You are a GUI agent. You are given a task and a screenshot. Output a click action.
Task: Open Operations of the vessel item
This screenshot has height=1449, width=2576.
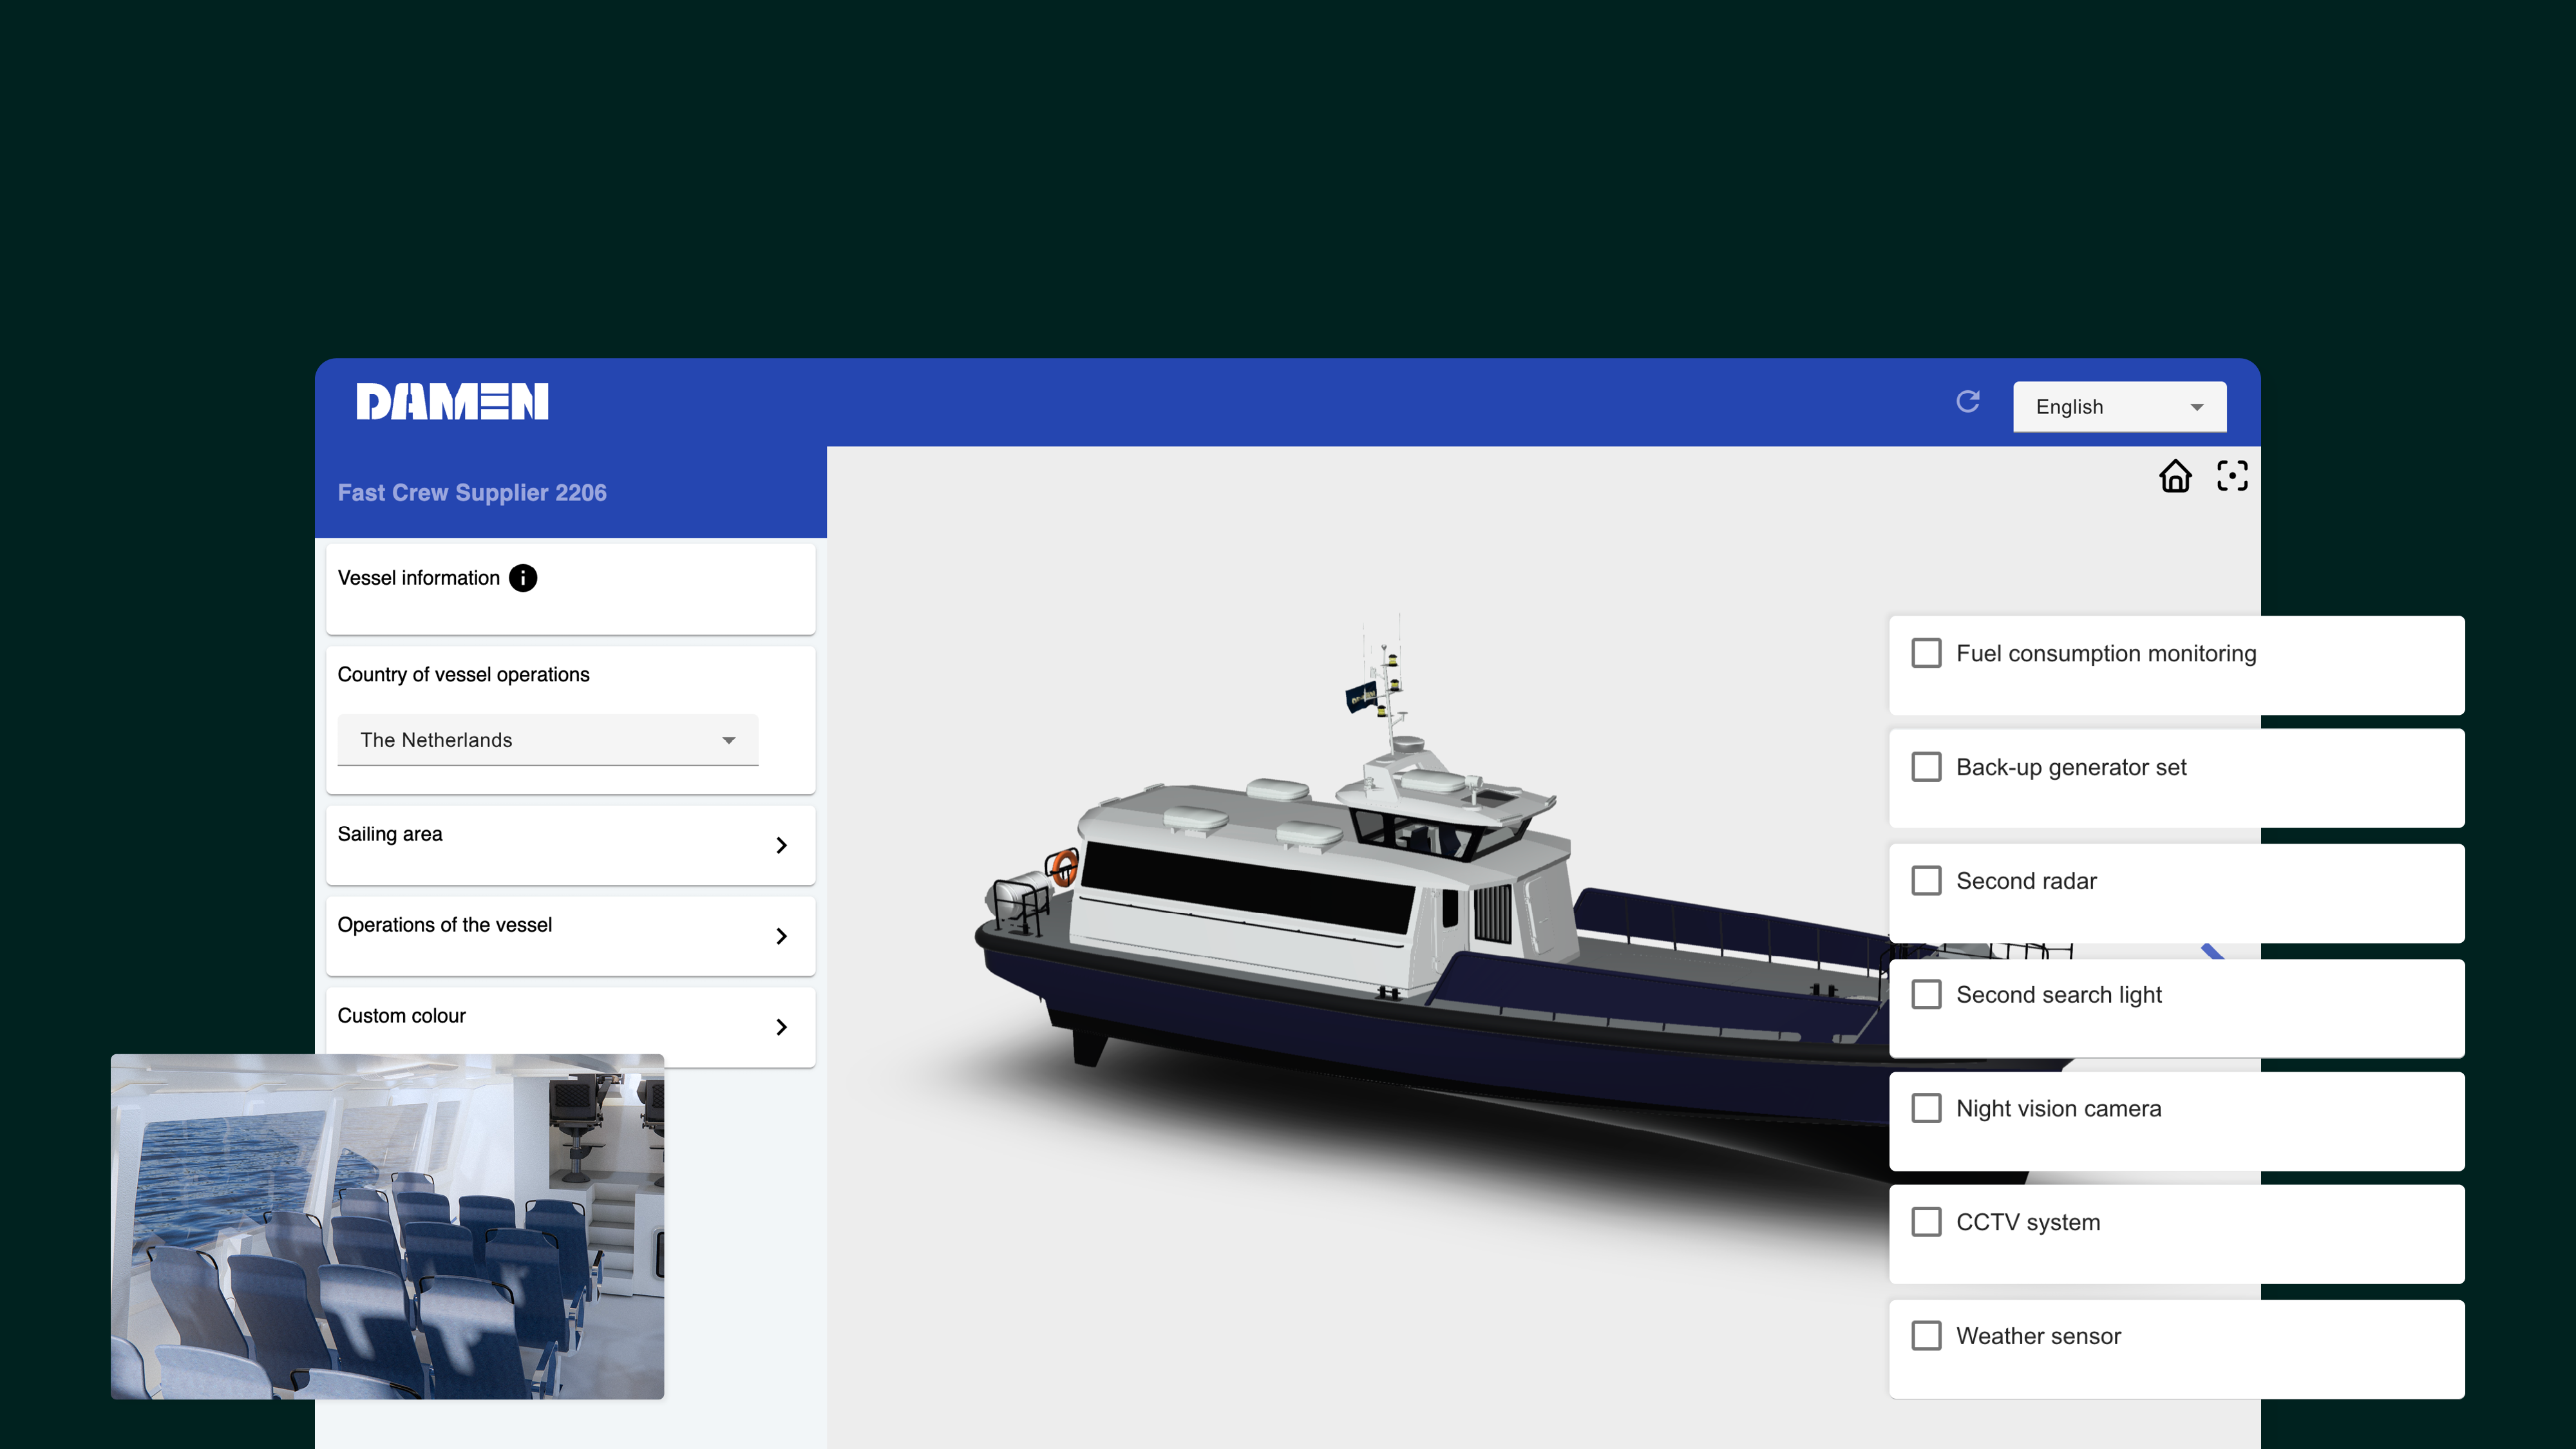click(445, 925)
